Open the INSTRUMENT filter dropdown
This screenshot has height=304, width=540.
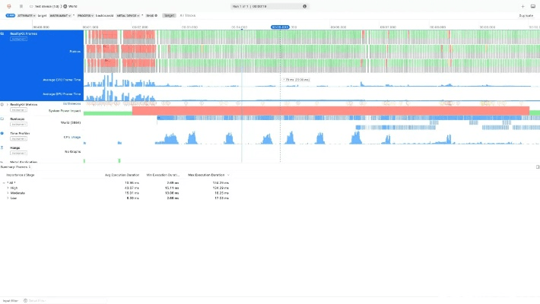(62, 14)
